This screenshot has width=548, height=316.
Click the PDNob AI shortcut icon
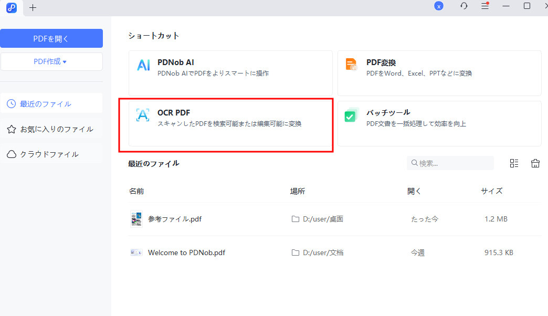point(143,65)
